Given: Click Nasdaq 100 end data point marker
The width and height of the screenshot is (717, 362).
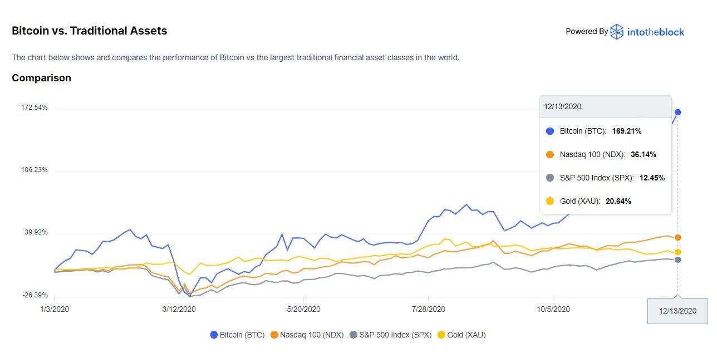Looking at the screenshot, I should click(x=677, y=237).
